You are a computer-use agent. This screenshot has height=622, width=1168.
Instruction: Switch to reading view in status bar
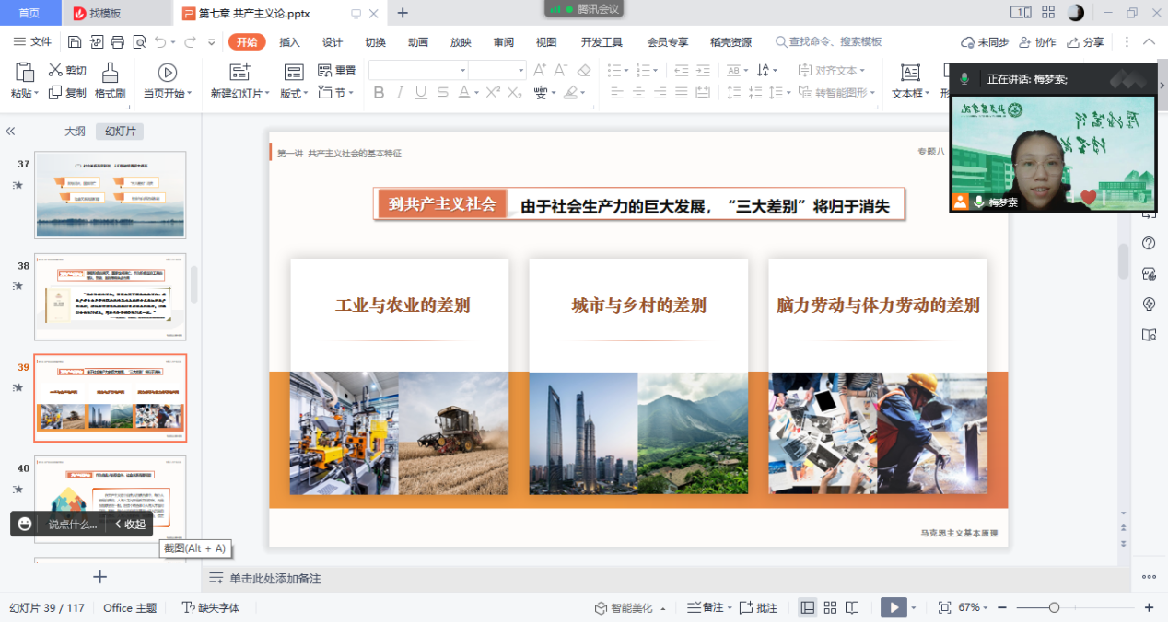tap(852, 607)
